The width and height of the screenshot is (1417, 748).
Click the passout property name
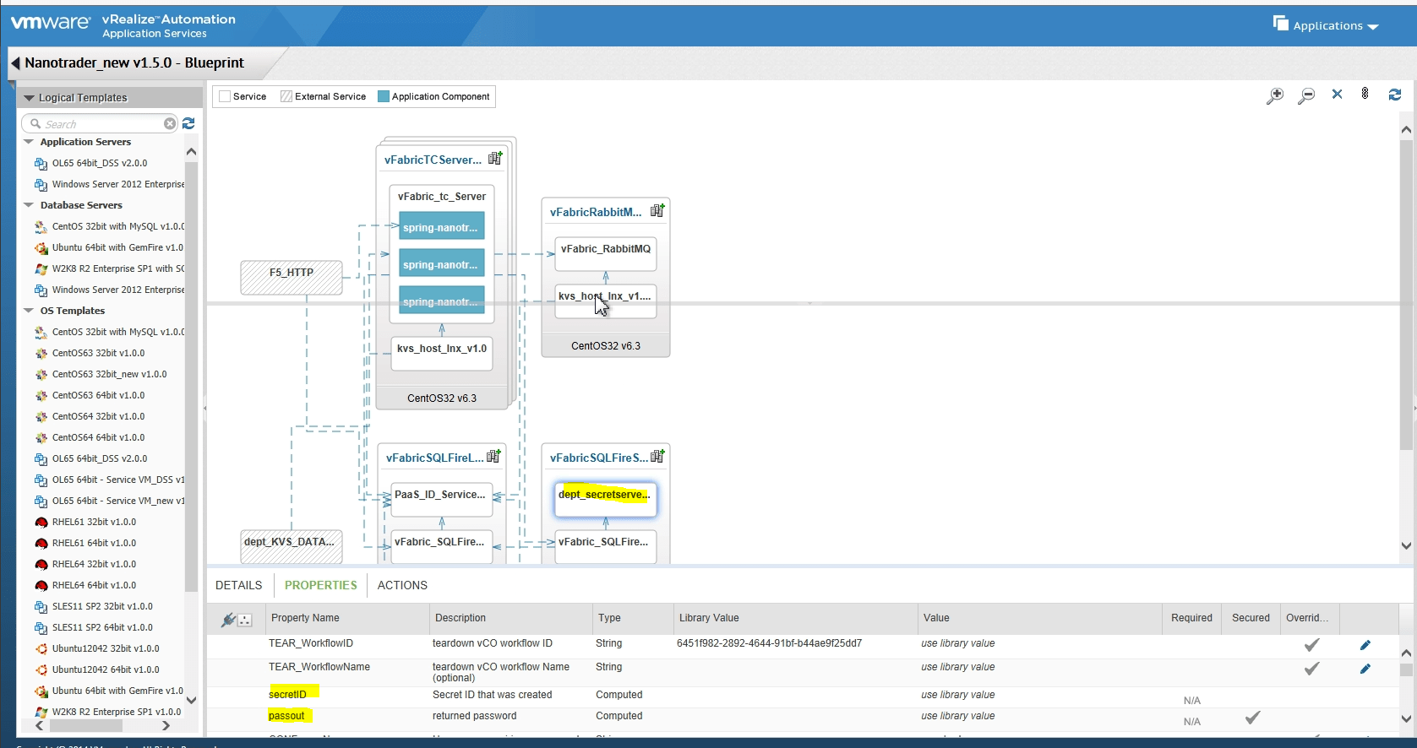tap(286, 716)
